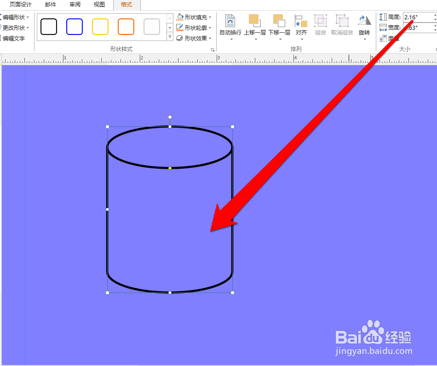Click the 对齐 align icon
437x366 pixels.
point(301,21)
